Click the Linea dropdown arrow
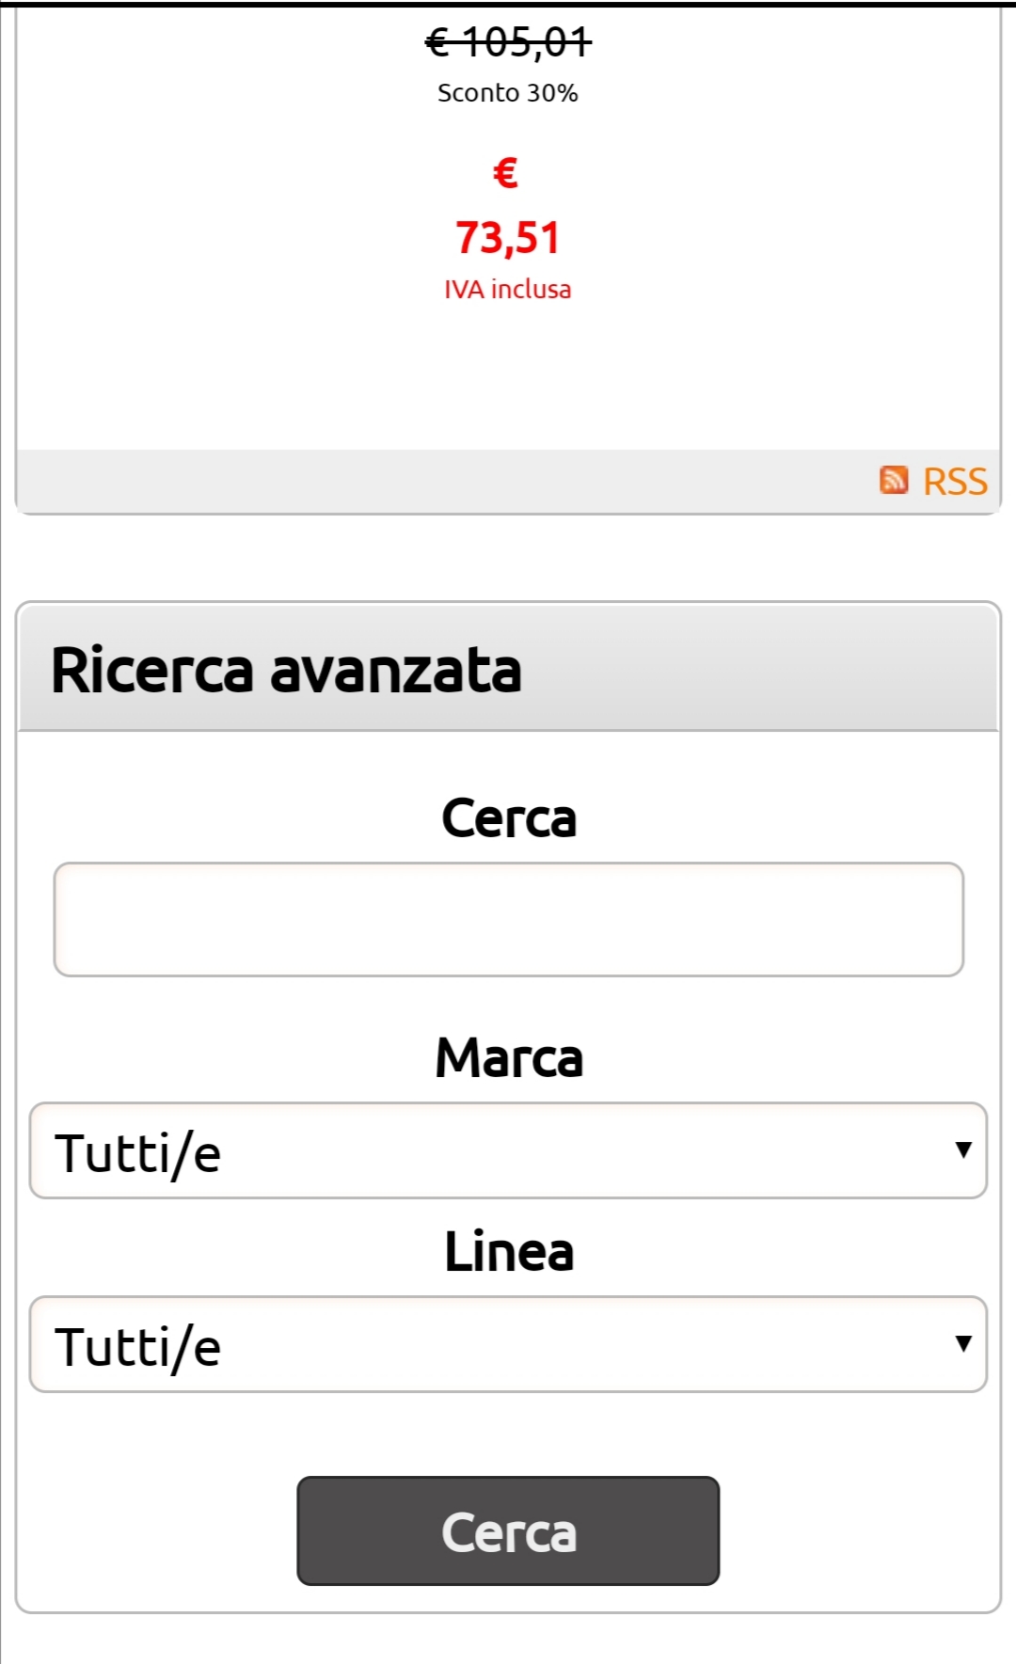 coord(962,1343)
